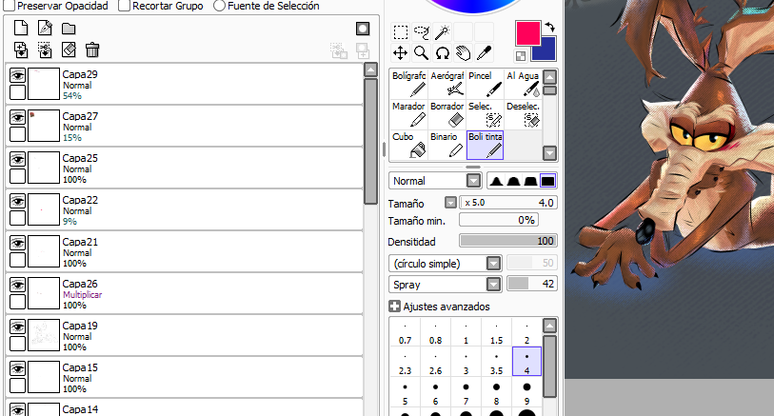Expand Ajustes avanzados section
The width and height of the screenshot is (774, 416).
(x=394, y=307)
